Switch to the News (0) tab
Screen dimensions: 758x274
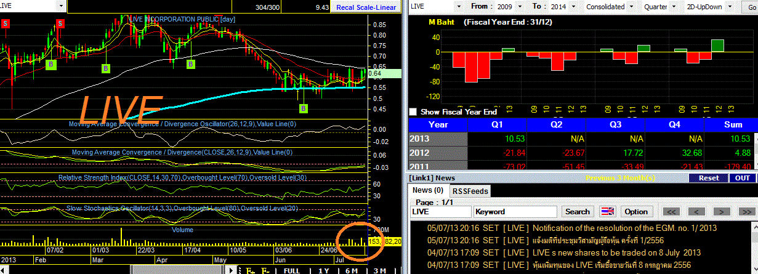pos(428,190)
